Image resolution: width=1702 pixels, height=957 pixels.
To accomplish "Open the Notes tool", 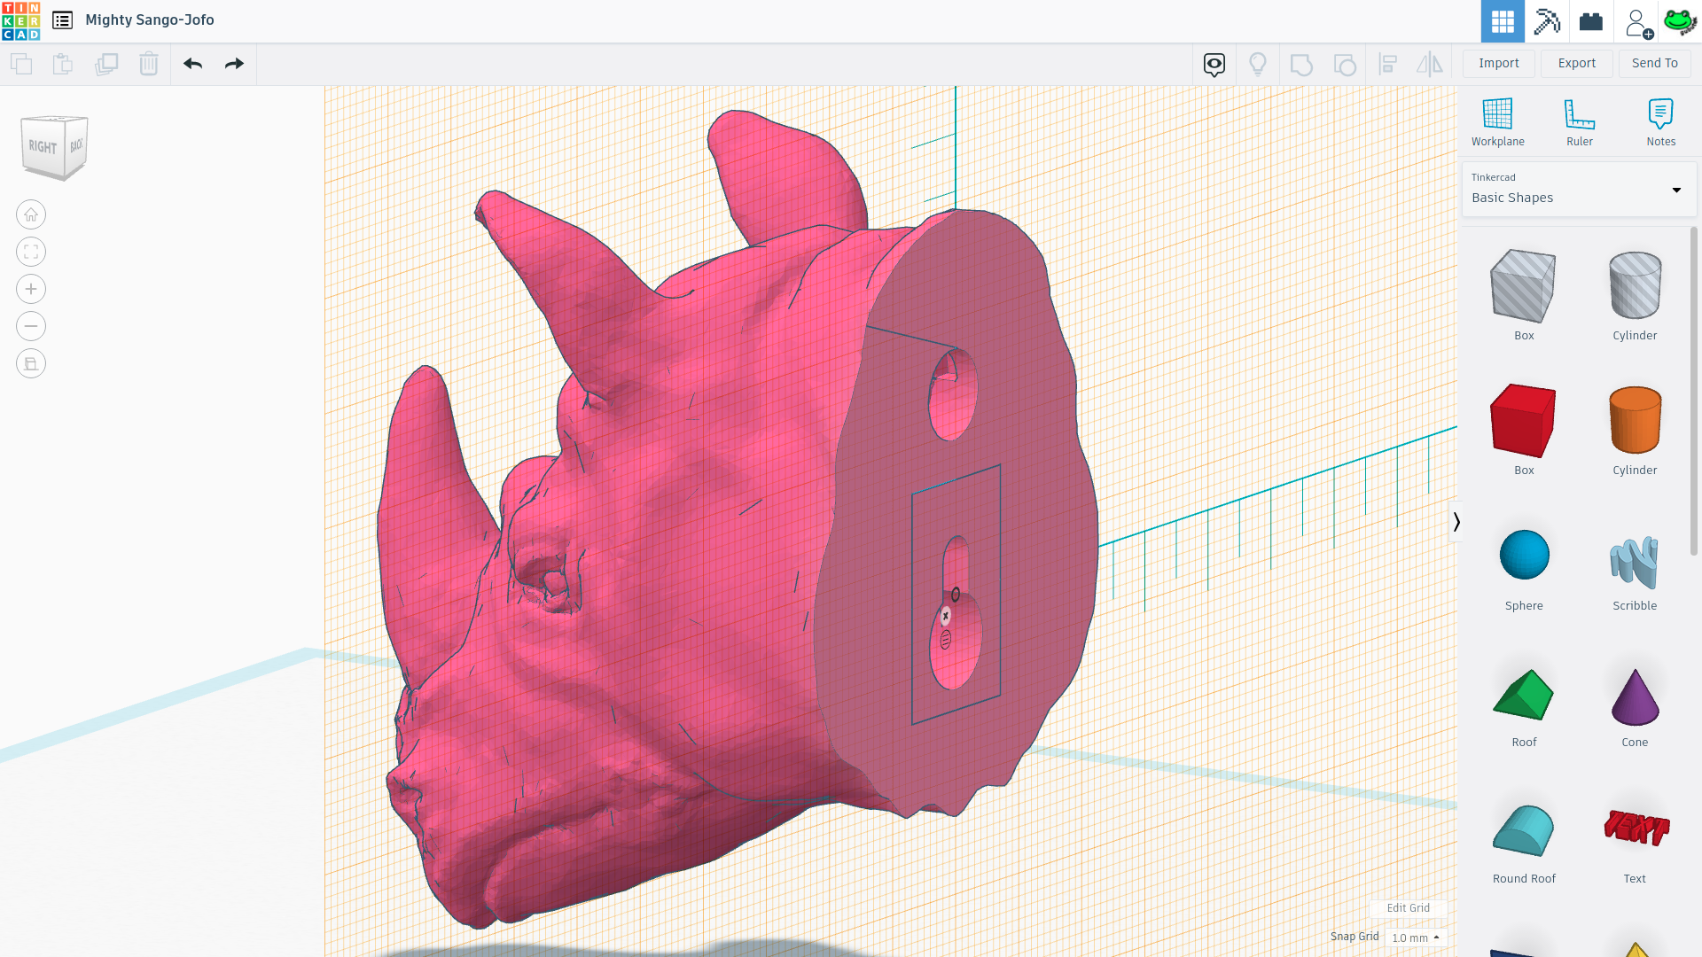I will pos(1661,122).
